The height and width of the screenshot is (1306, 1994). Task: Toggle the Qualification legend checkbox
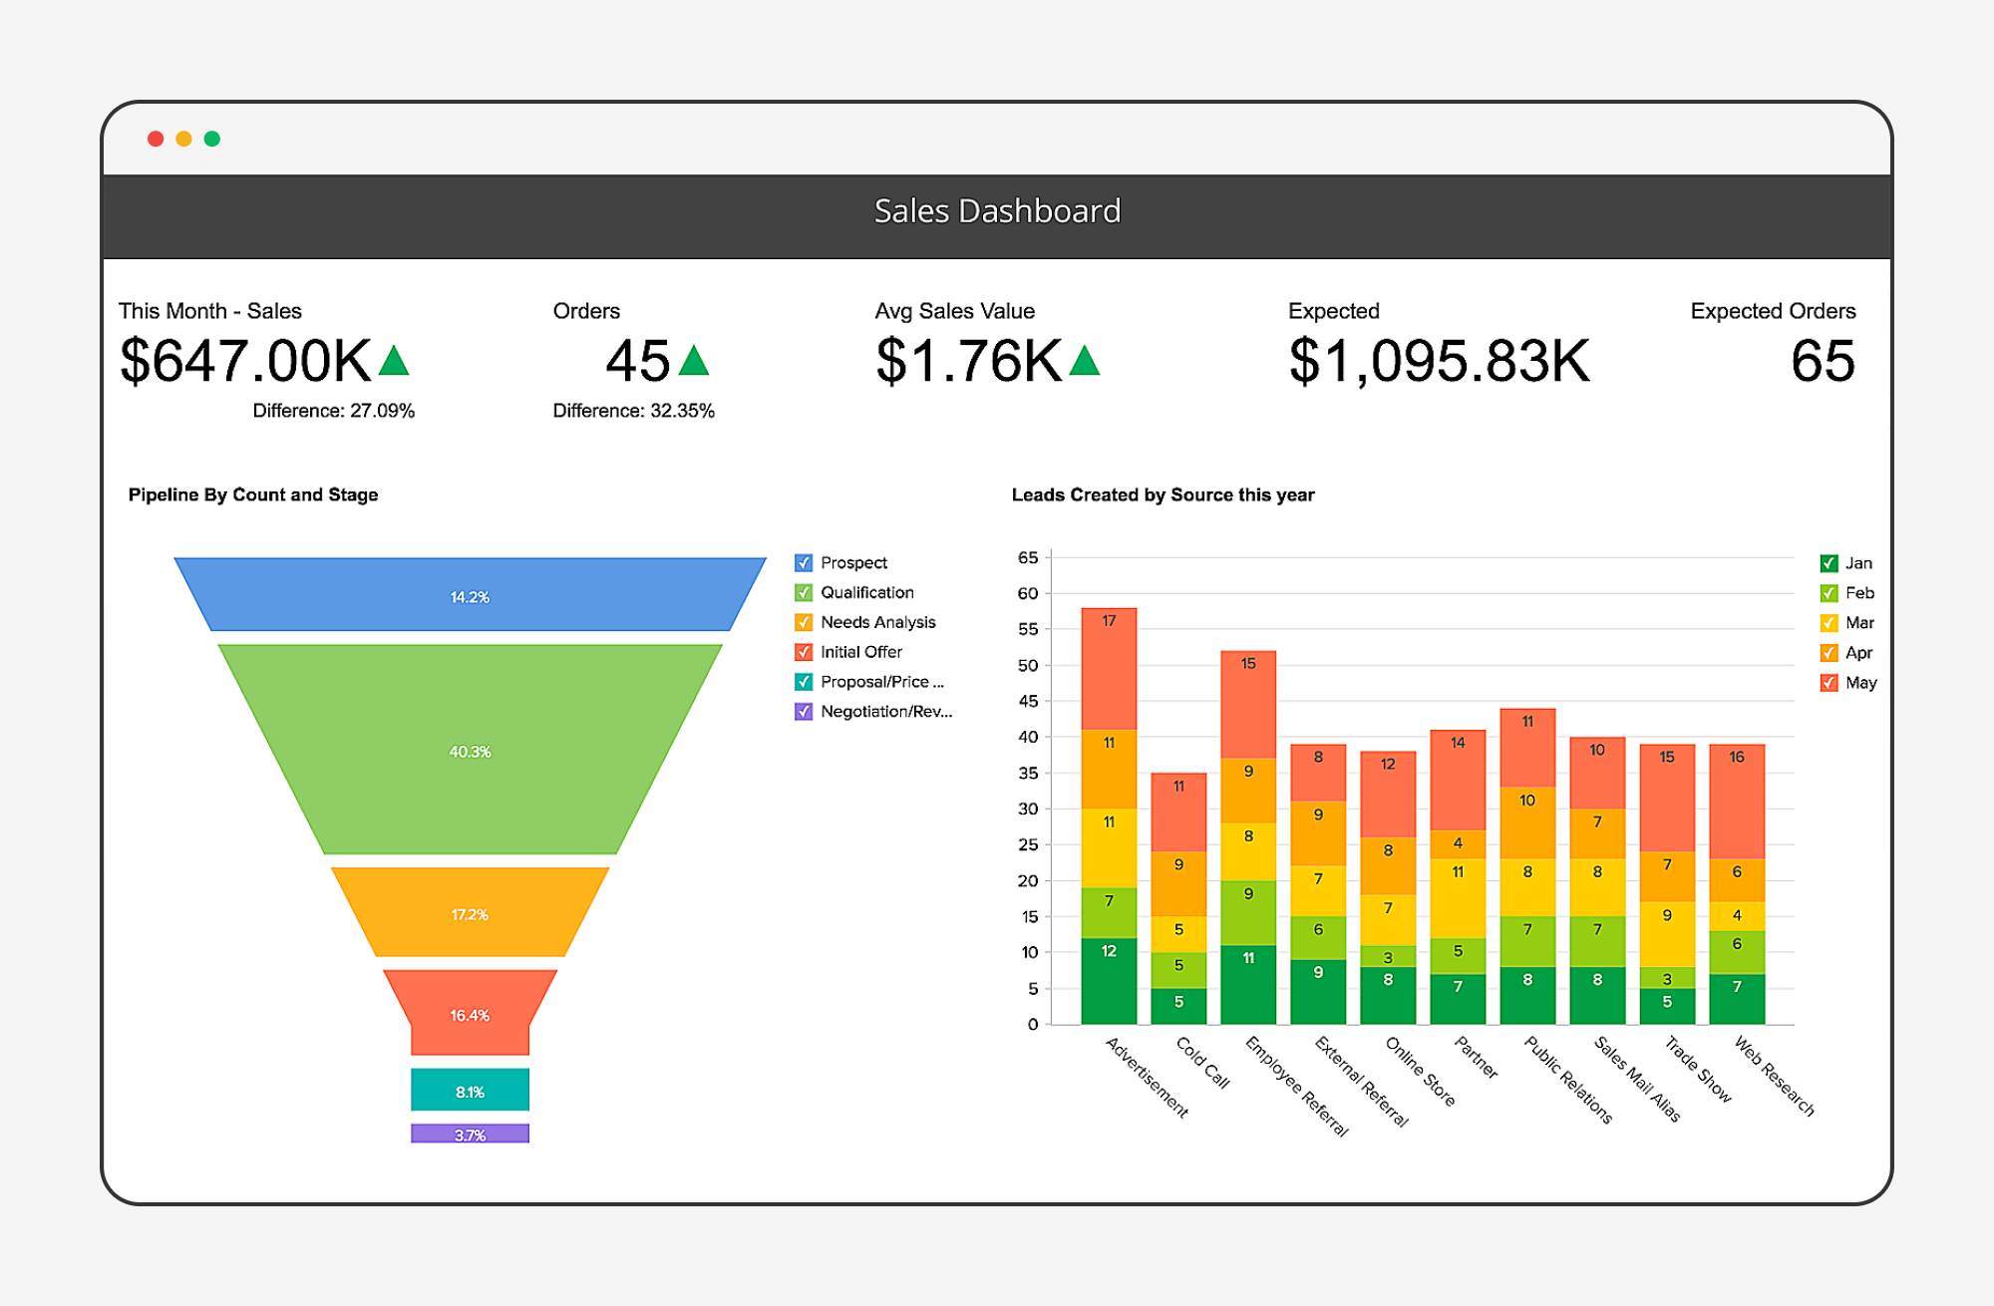coord(804,593)
